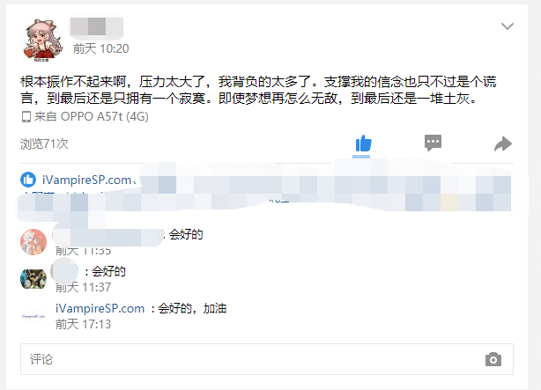Share post using the arrow icon
This screenshot has height=390, width=541.
click(503, 143)
